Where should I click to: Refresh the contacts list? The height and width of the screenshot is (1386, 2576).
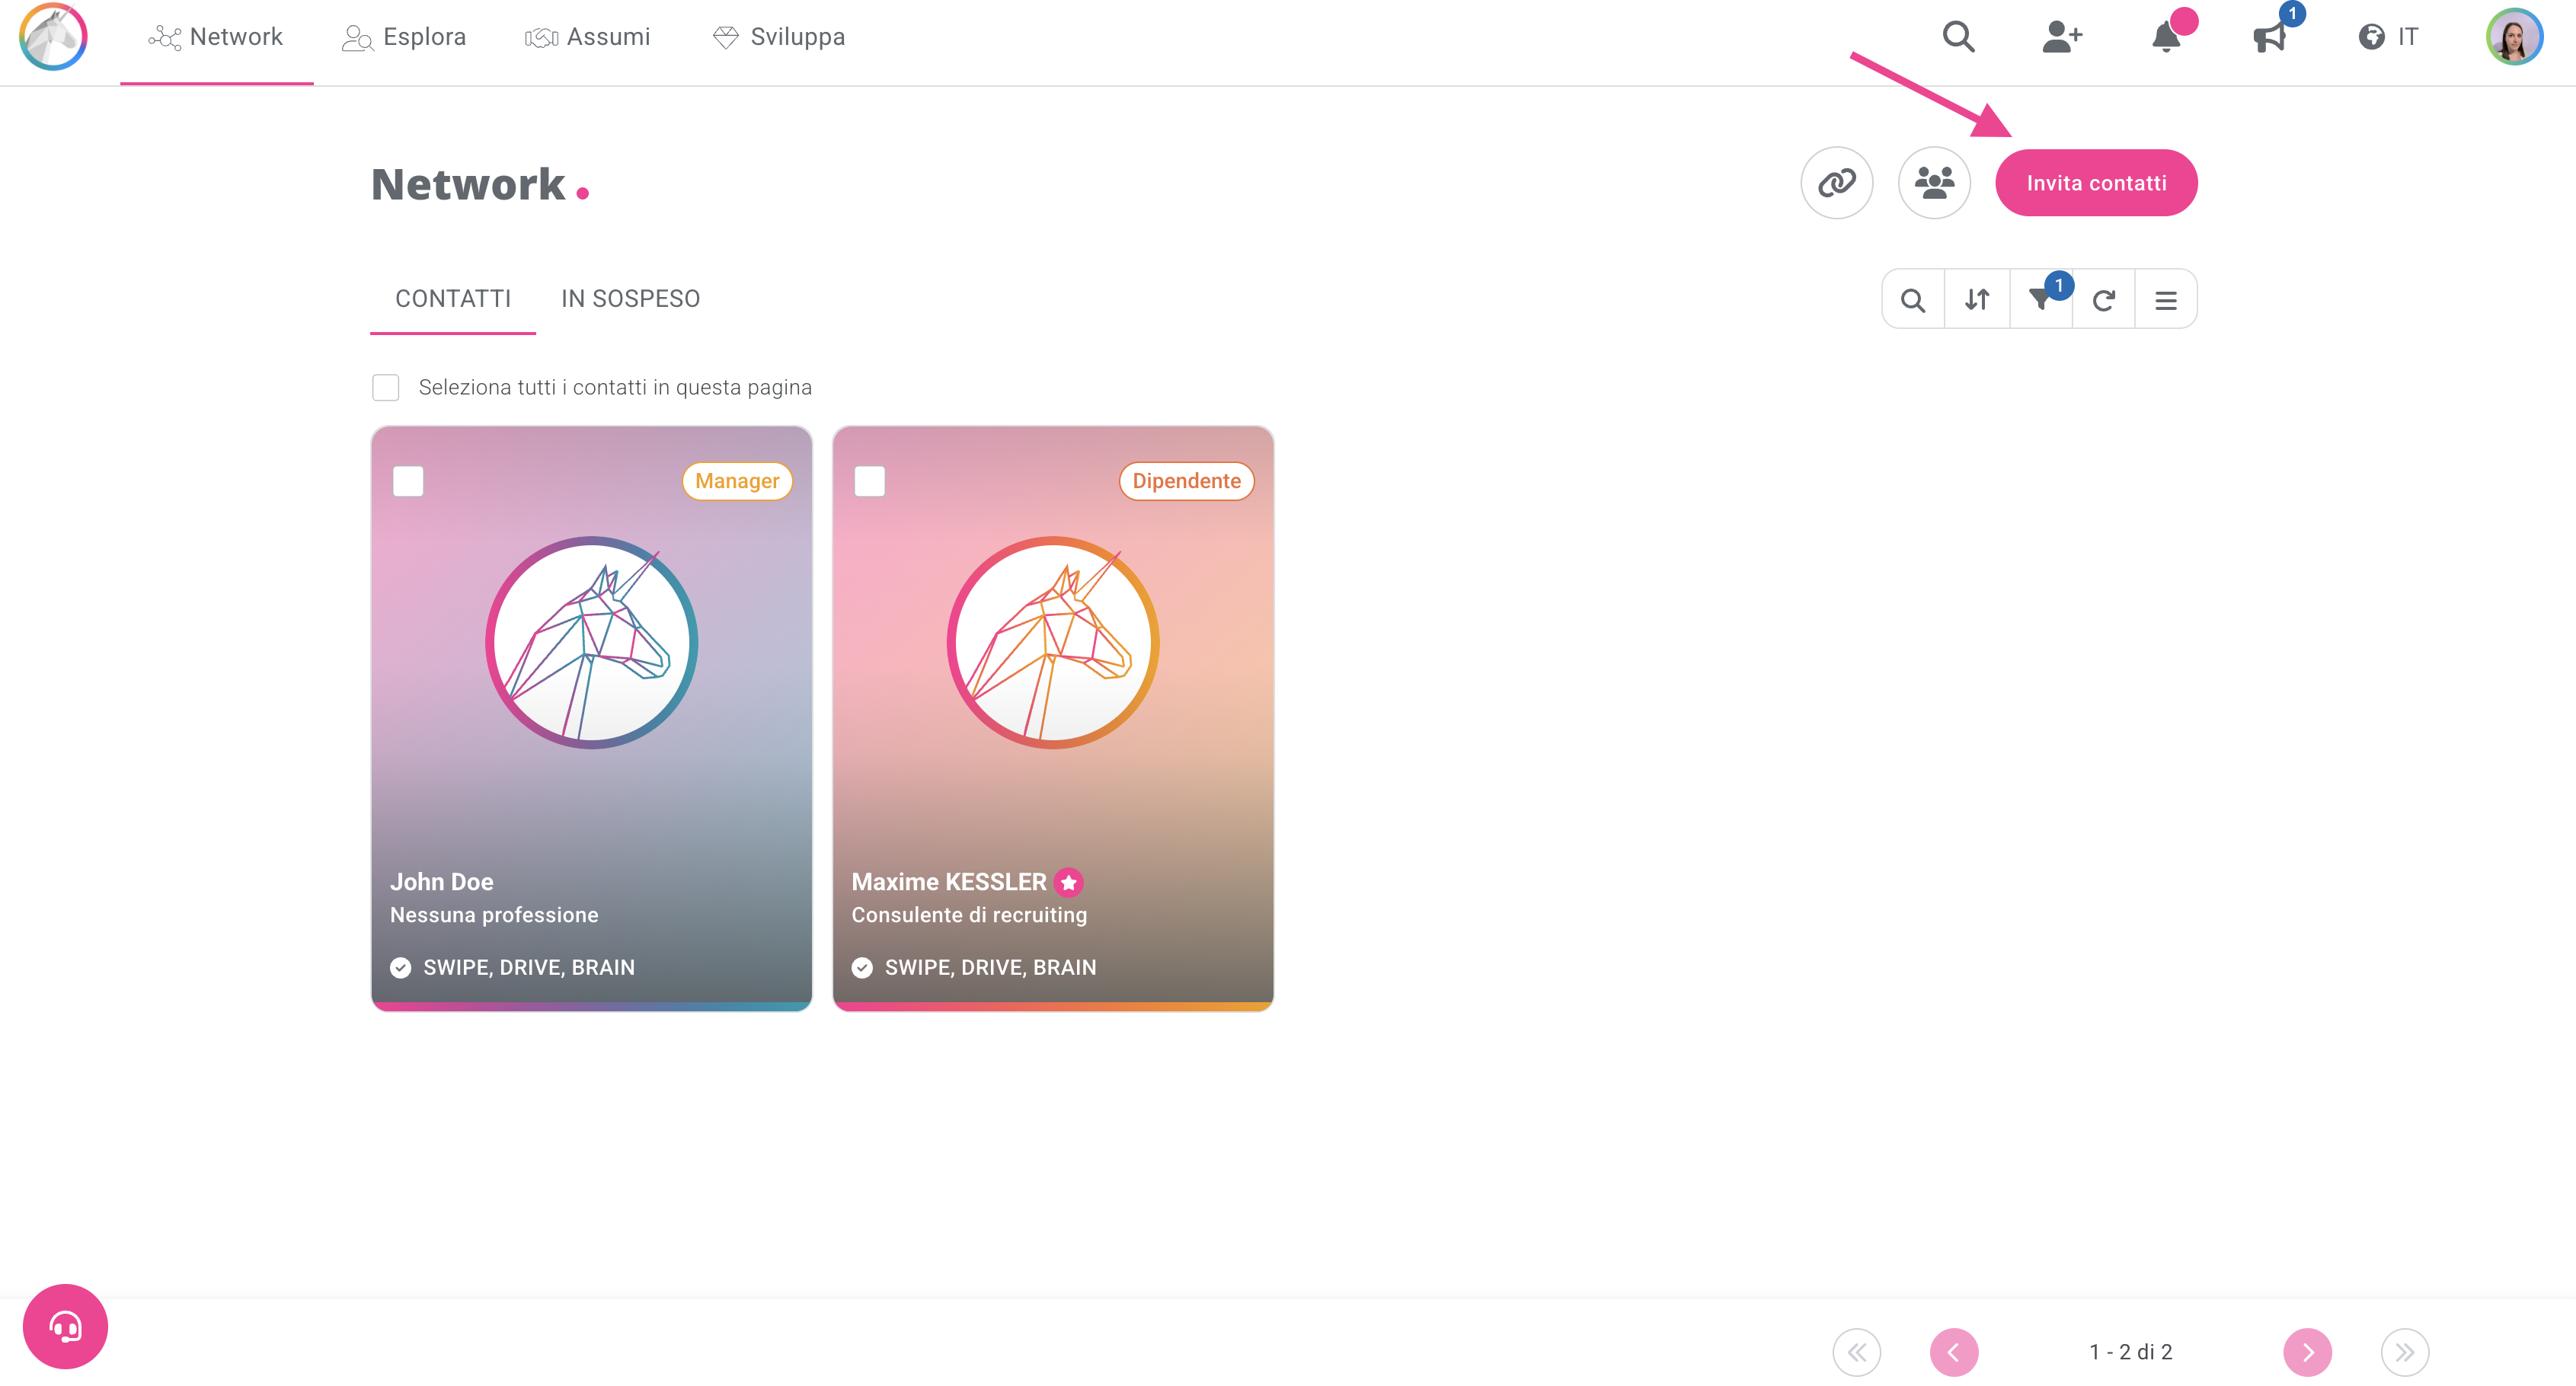[2104, 299]
